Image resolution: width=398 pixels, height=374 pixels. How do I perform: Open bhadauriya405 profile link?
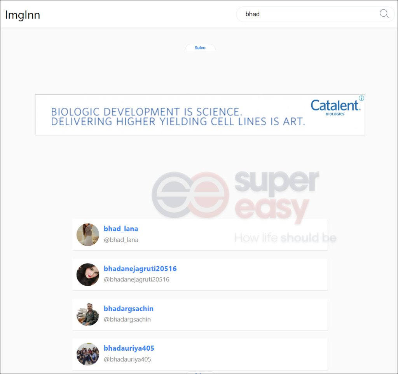129,348
